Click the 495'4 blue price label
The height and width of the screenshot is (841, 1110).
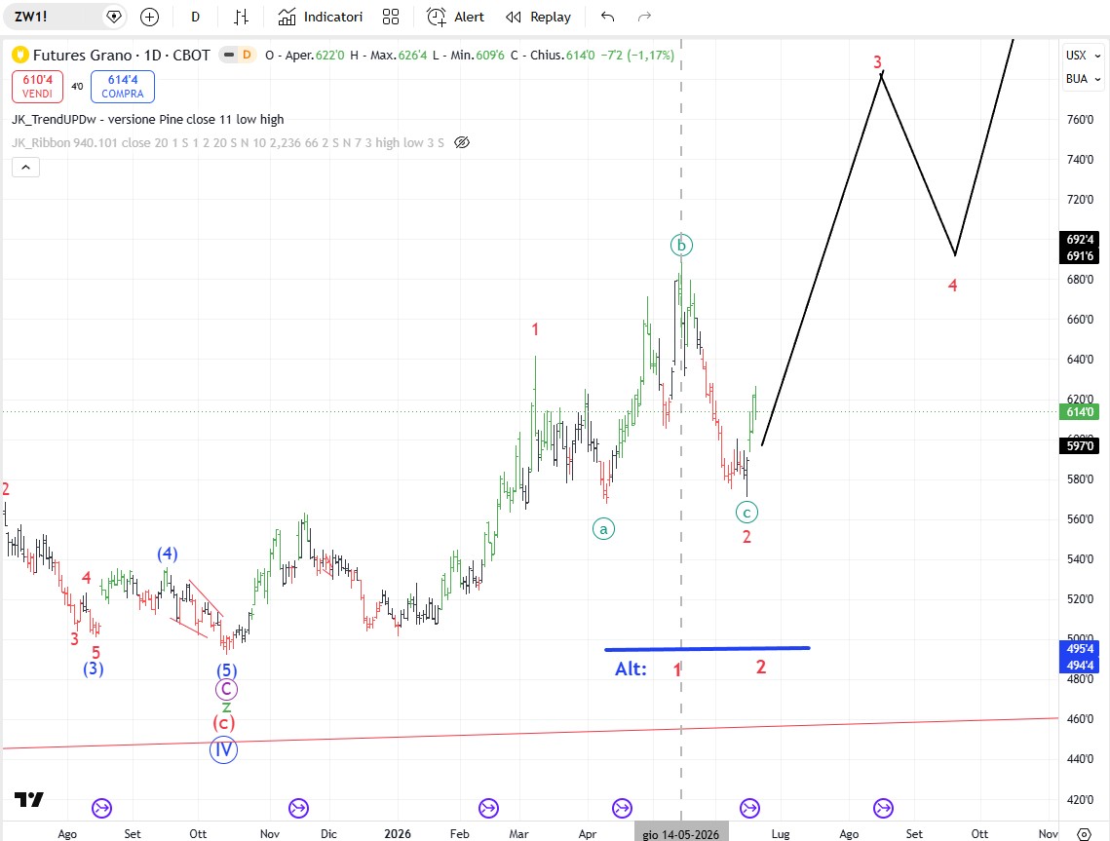(x=1080, y=648)
